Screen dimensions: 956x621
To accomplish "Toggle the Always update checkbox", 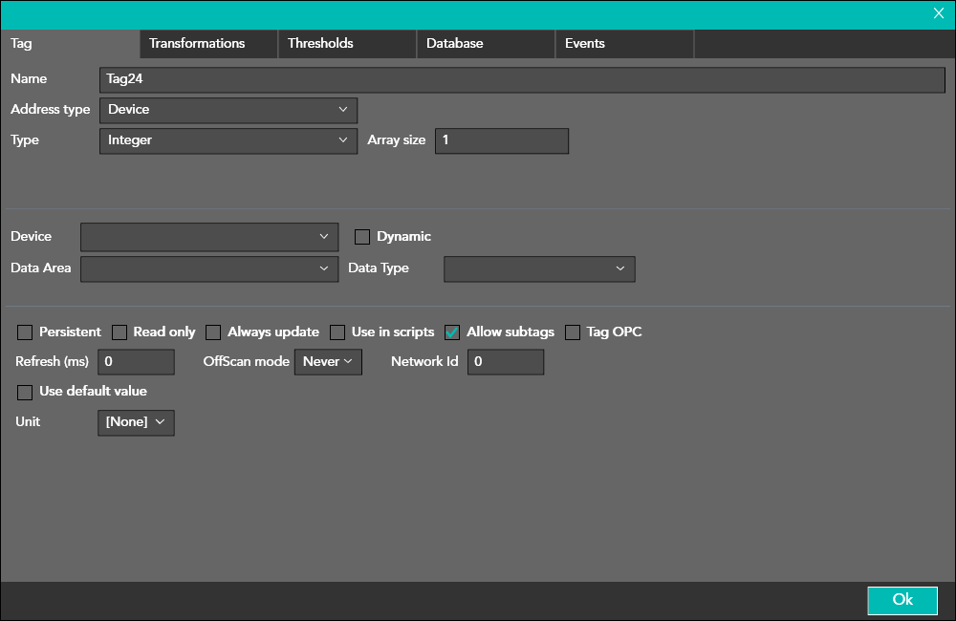I will point(213,332).
